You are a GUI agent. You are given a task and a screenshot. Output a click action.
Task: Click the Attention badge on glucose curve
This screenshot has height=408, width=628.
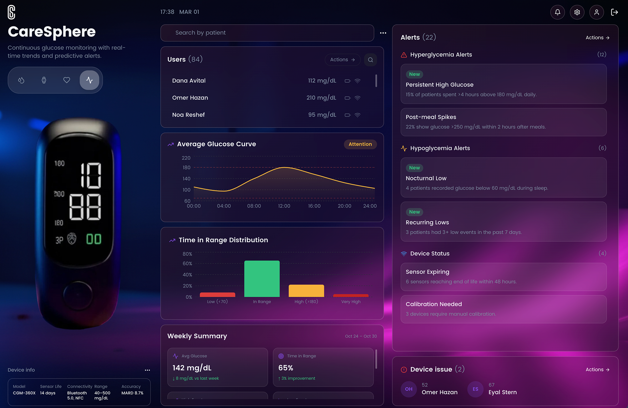360,144
